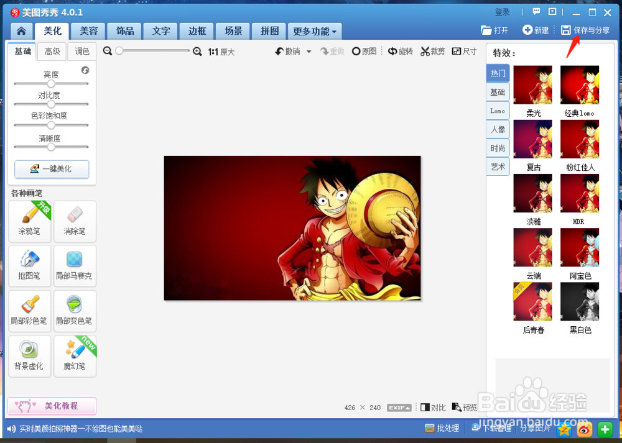
Task: Adjust the 清晰度 sharpness slider
Action: [51, 147]
